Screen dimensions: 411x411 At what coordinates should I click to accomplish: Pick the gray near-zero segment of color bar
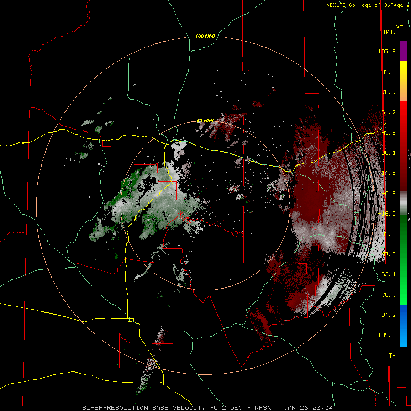pos(403,203)
